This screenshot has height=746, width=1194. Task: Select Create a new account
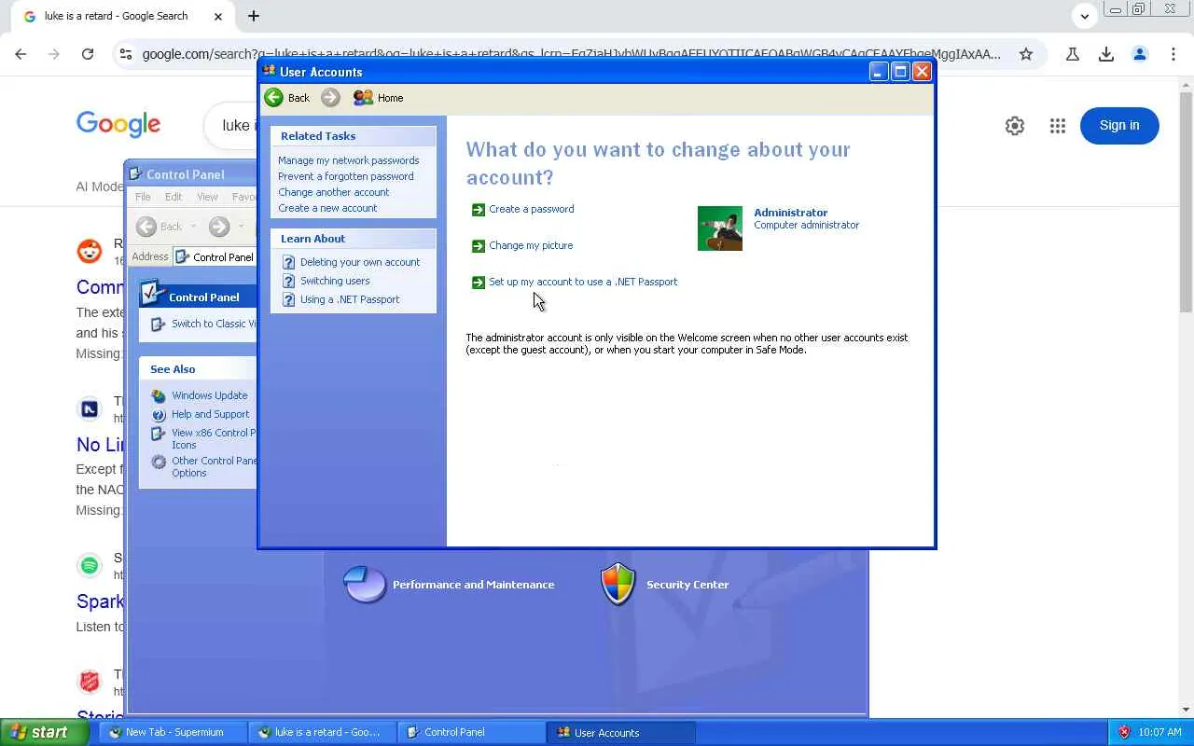327,208
